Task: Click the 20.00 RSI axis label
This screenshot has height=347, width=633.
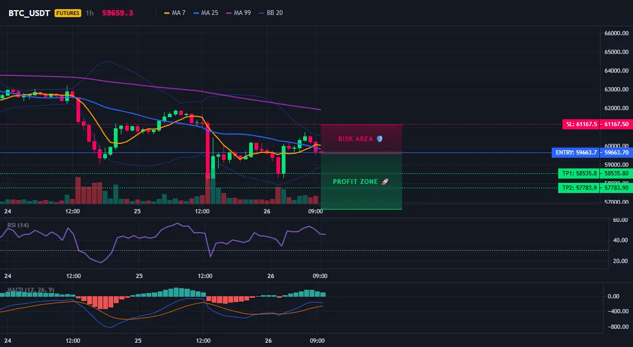Action: pyautogui.click(x=620, y=261)
